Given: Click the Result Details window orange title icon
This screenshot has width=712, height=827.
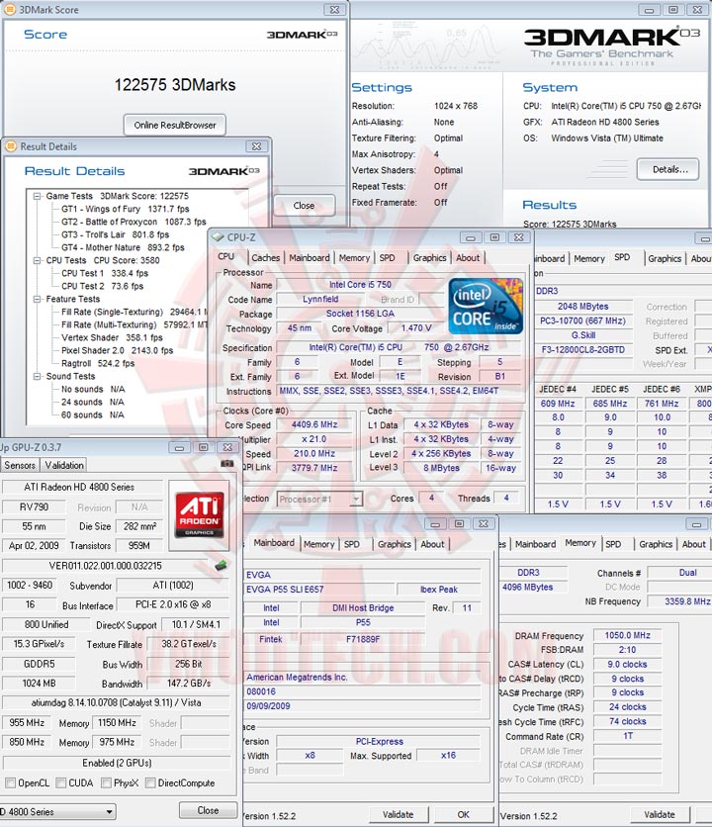Looking at the screenshot, I should (11, 146).
